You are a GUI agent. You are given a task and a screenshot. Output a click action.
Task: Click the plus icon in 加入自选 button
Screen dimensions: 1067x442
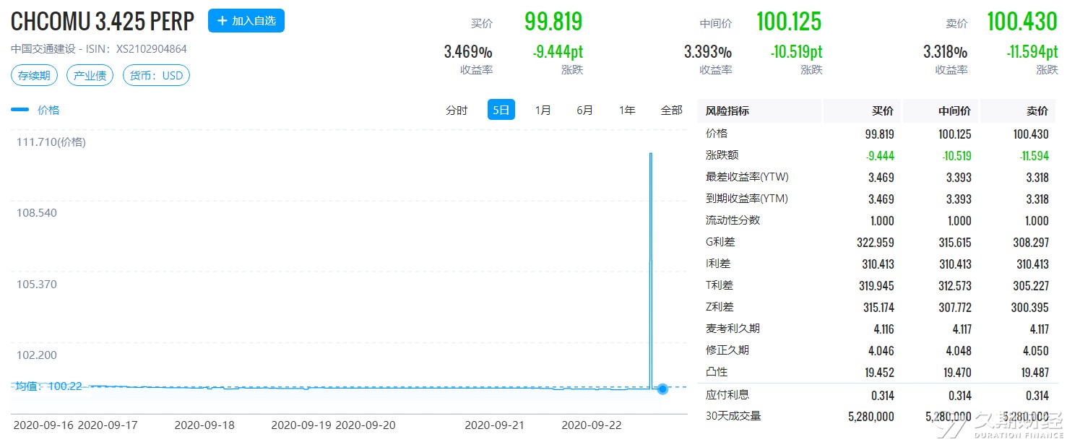(x=223, y=21)
